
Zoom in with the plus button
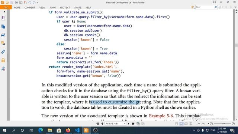[233, 124]
